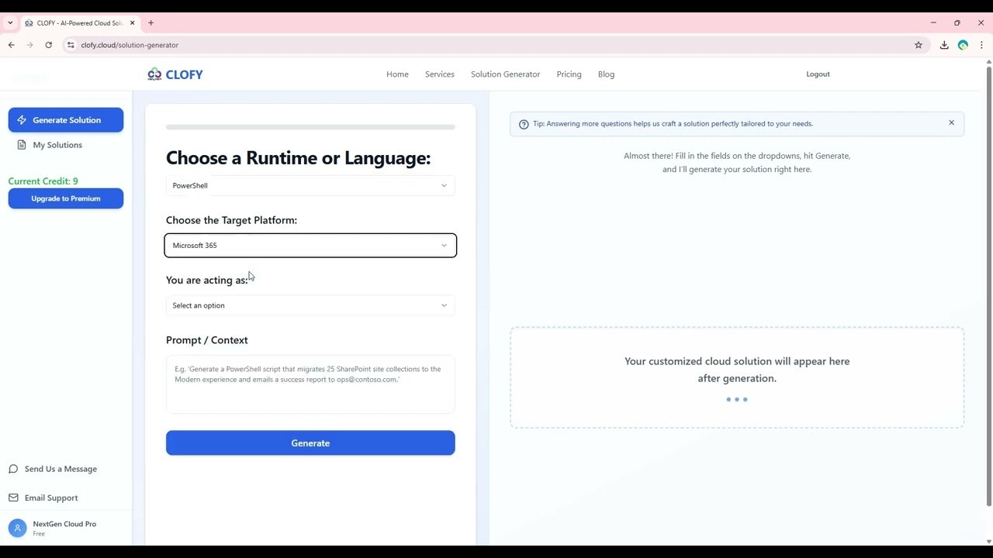Reload the page with the refresh icon
This screenshot has height=558, width=993.
pos(48,45)
